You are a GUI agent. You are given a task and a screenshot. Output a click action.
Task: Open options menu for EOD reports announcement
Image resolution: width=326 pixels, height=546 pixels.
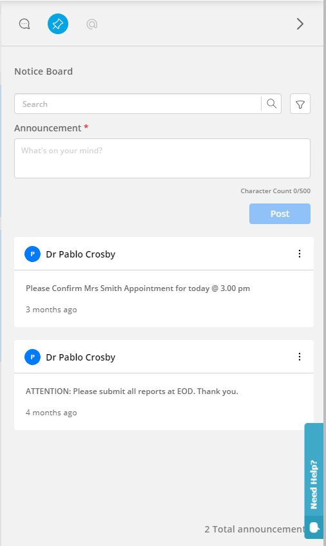pyautogui.click(x=300, y=357)
